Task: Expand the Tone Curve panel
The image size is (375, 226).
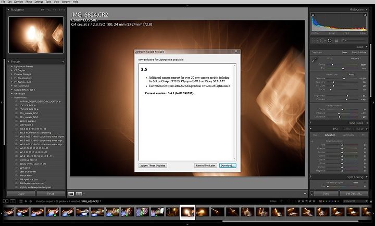Action: 367,123
